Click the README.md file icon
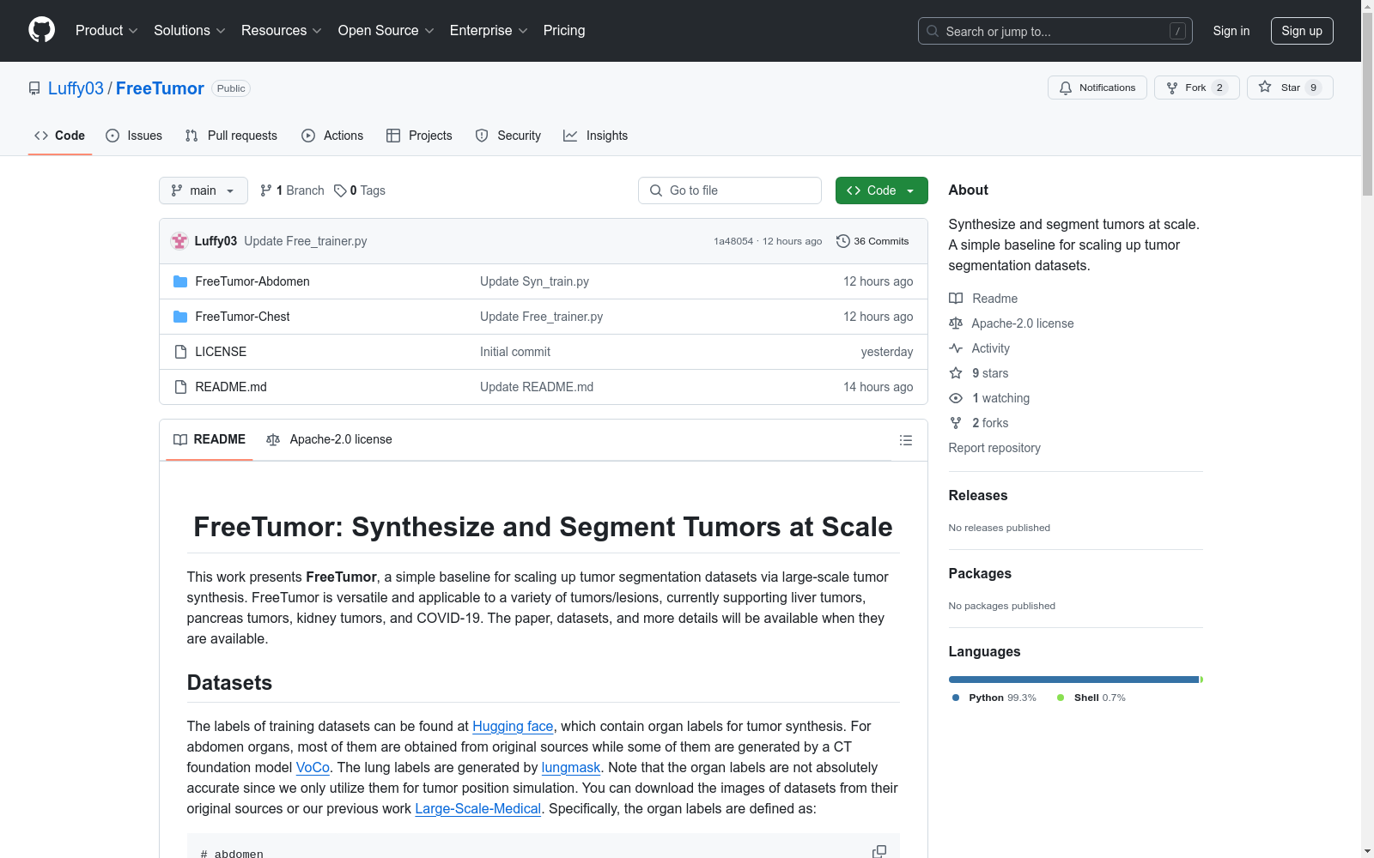Screen dimensions: 1374x858 pos(180,387)
